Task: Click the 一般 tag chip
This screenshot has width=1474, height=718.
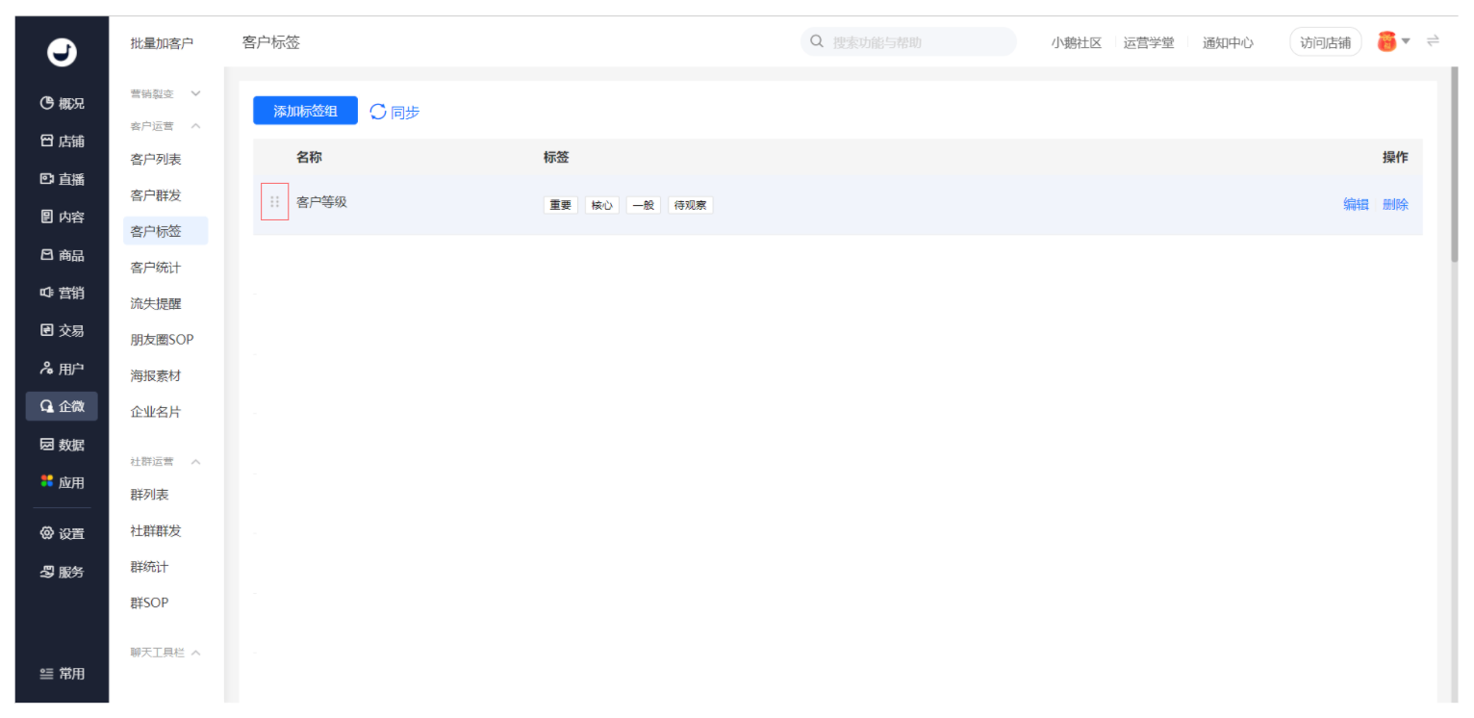Action: [644, 206]
